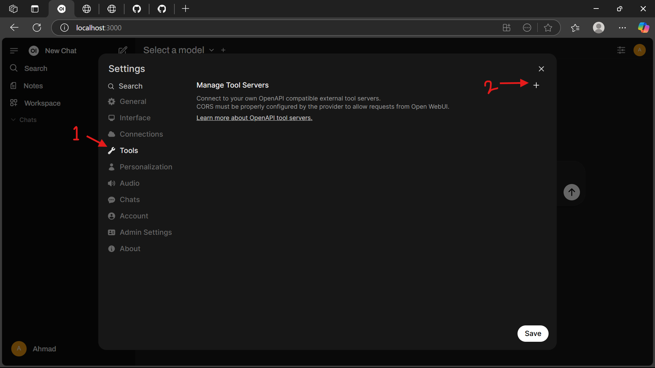Click the browser refresh icon
This screenshot has width=655, height=368.
click(37, 28)
